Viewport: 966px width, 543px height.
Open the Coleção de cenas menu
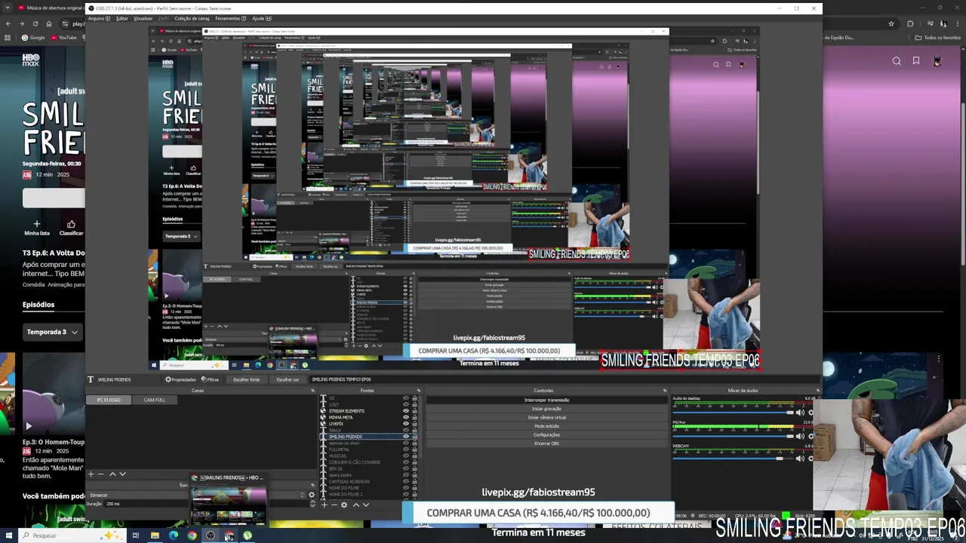[192, 18]
